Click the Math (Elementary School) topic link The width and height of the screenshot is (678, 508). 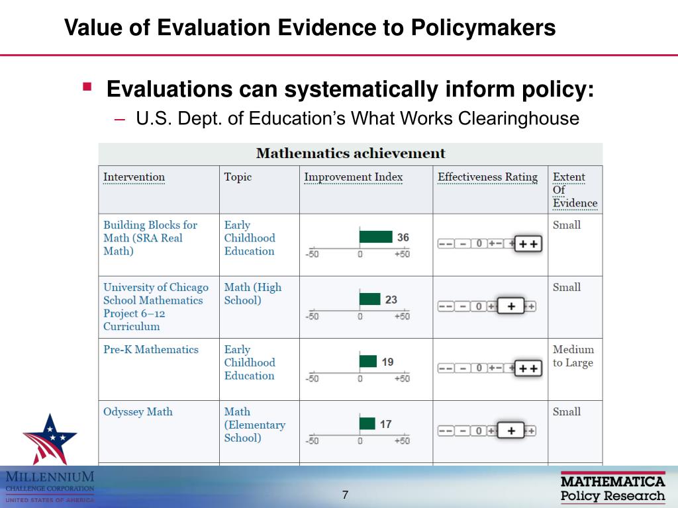(255, 425)
